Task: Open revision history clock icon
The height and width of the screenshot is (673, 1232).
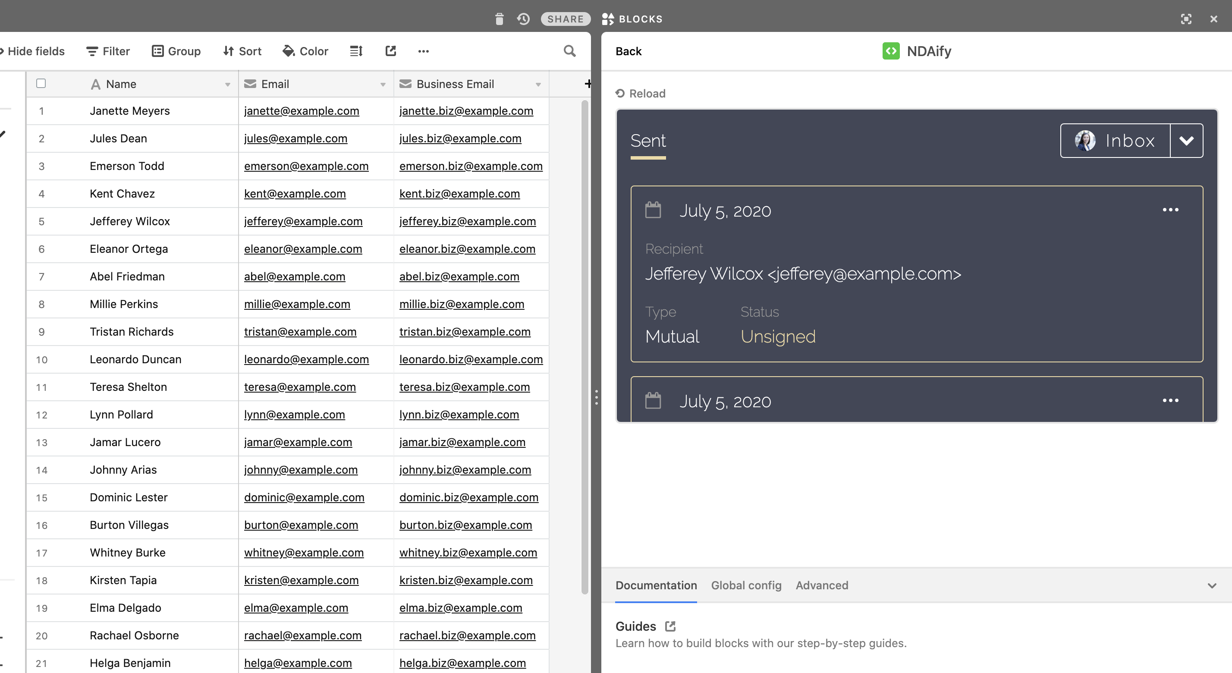Action: coord(523,19)
